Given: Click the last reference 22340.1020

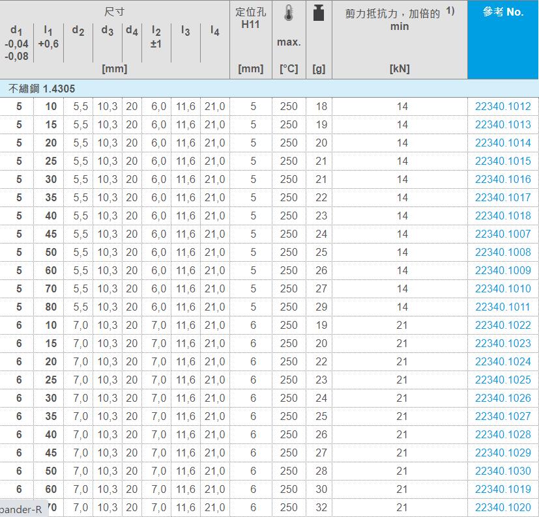Looking at the screenshot, I should (x=503, y=508).
